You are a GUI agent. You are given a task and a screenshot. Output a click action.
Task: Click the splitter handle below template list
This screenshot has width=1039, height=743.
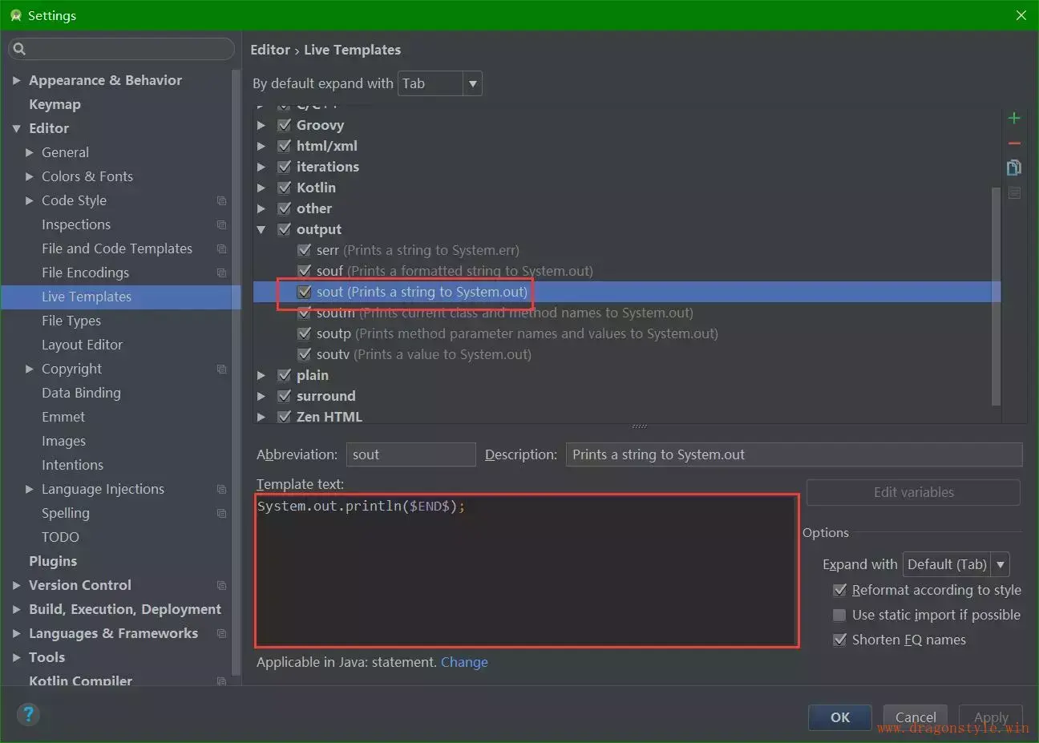tap(639, 426)
